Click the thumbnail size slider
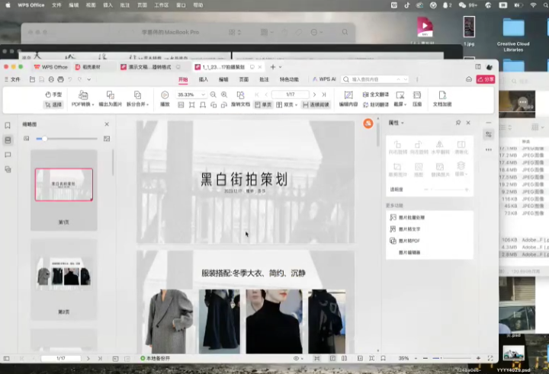This screenshot has width=549, height=374. tap(69, 139)
